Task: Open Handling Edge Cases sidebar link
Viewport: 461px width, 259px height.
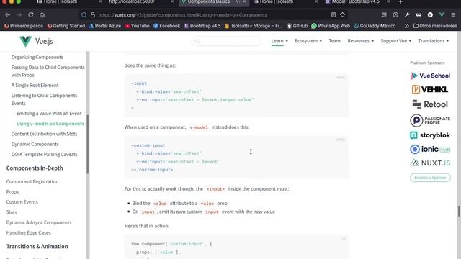Action: coord(29,232)
